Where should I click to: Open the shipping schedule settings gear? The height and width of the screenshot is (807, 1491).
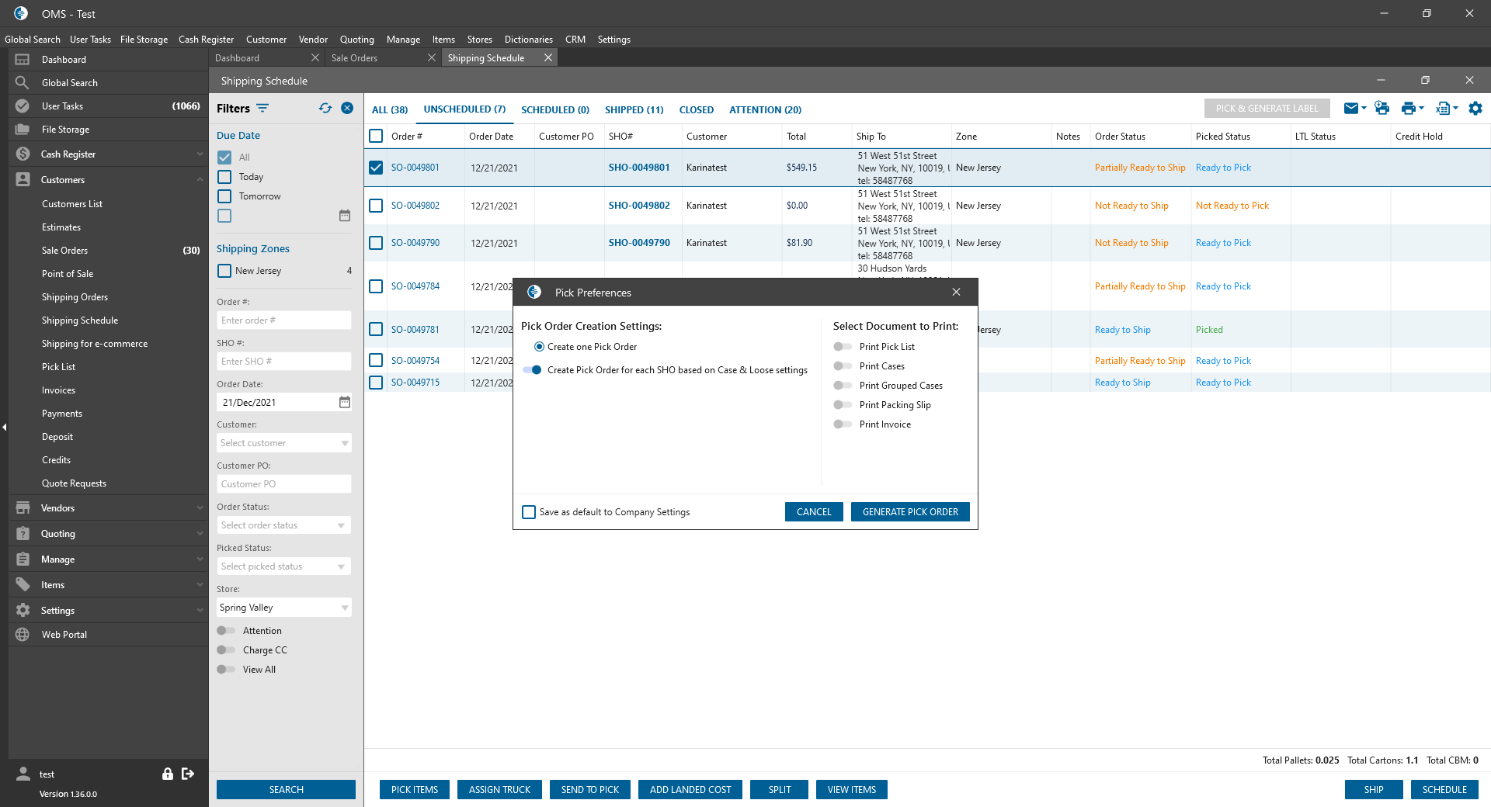[1475, 109]
